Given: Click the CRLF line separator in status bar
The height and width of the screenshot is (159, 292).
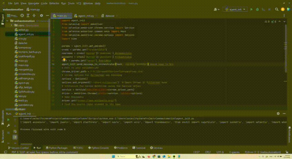Looking at the screenshot, I should [208, 152].
